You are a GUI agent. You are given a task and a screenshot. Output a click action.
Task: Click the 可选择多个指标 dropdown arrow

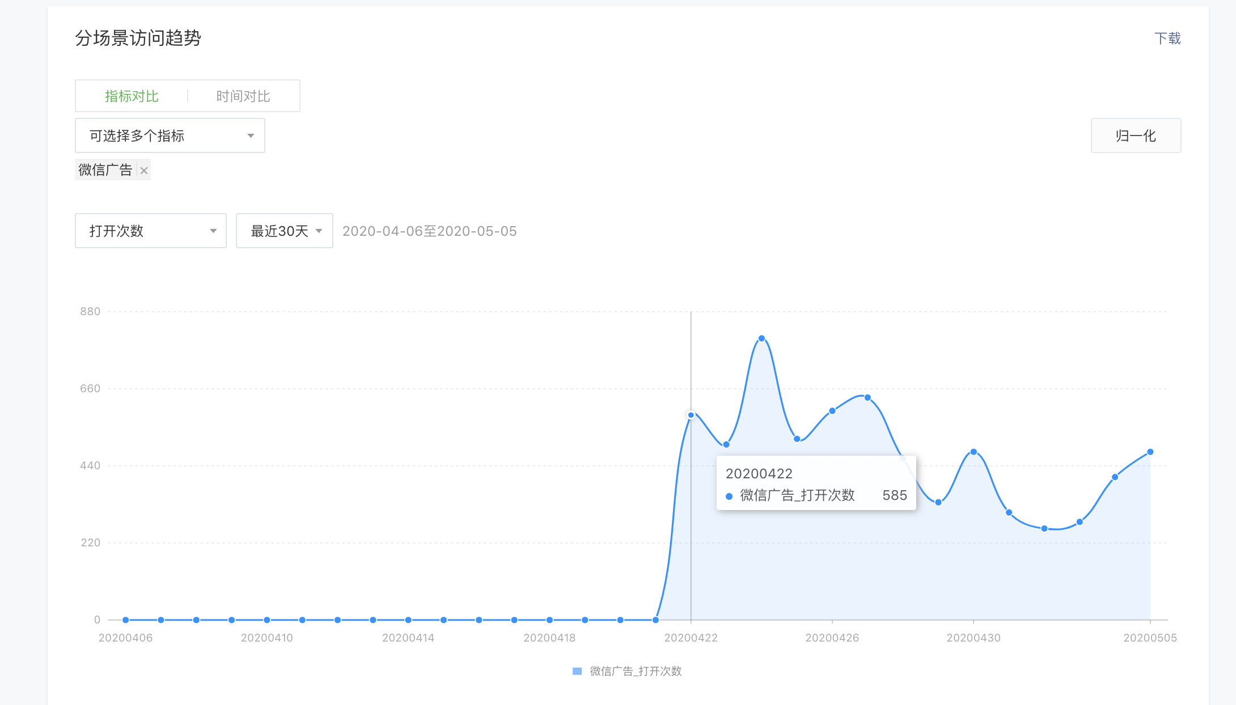[251, 136]
